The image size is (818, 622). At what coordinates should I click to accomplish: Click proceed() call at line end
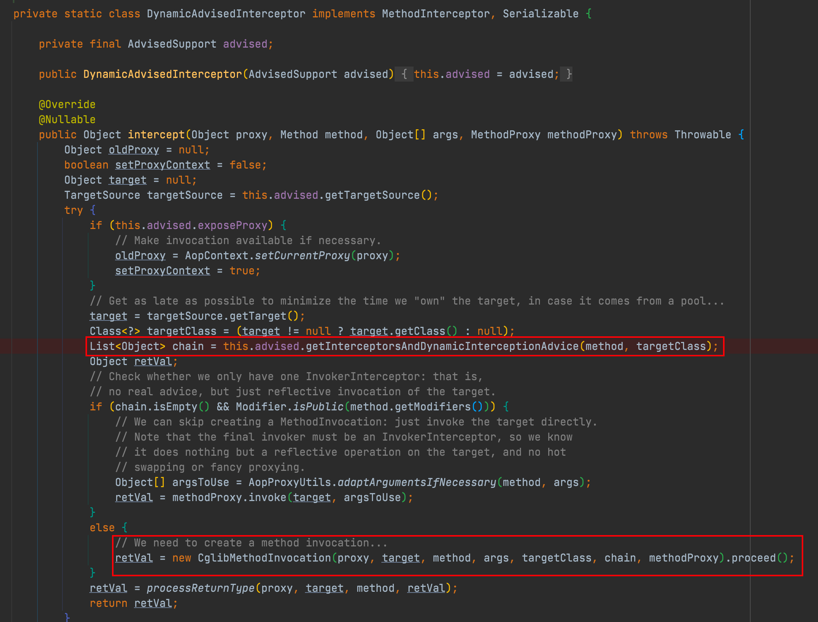coord(753,558)
